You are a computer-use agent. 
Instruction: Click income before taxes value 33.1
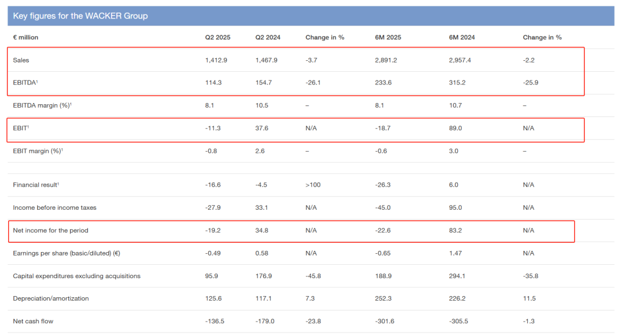pyautogui.click(x=262, y=207)
